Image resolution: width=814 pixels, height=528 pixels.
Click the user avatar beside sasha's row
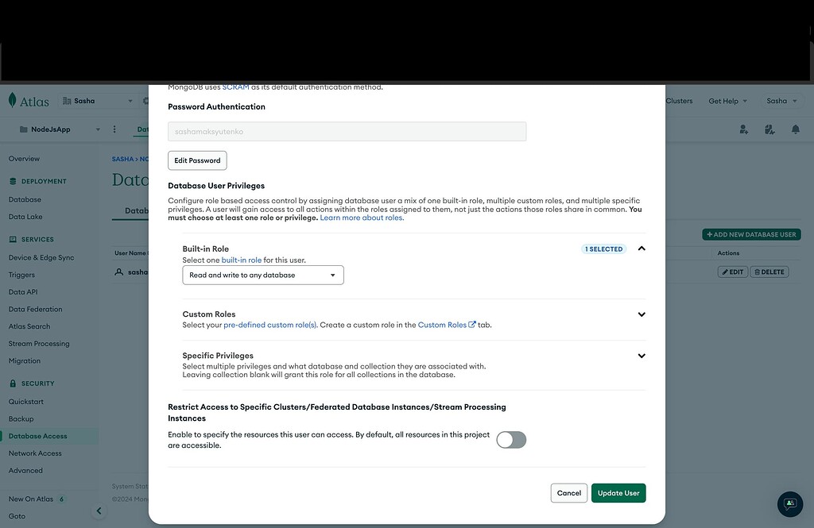pyautogui.click(x=117, y=271)
